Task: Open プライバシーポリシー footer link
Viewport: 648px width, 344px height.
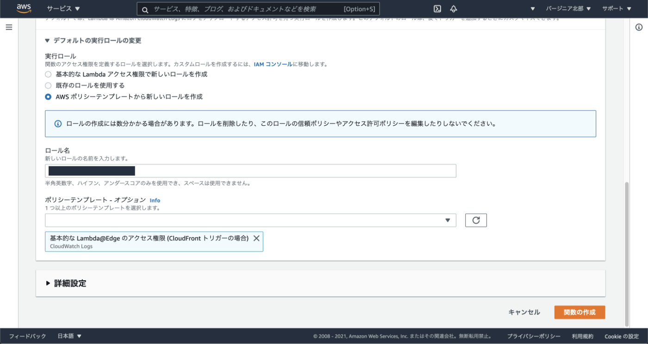Action: tap(534, 336)
